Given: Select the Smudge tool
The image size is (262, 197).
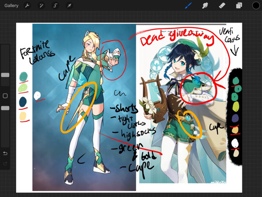Looking at the screenshot, I should tap(205, 6).
